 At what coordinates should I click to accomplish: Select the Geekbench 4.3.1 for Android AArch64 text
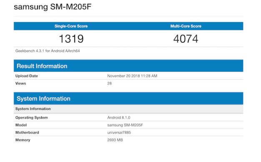point(48,51)
